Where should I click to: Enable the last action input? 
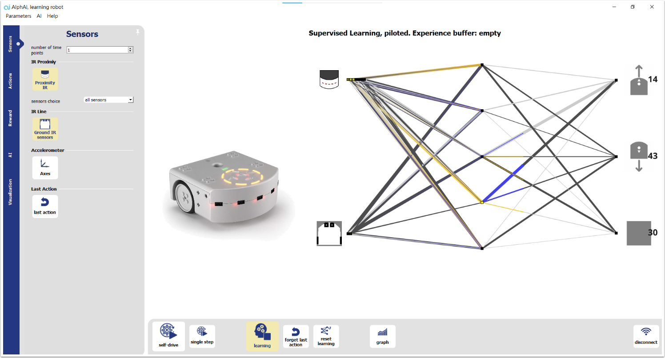[x=45, y=206]
